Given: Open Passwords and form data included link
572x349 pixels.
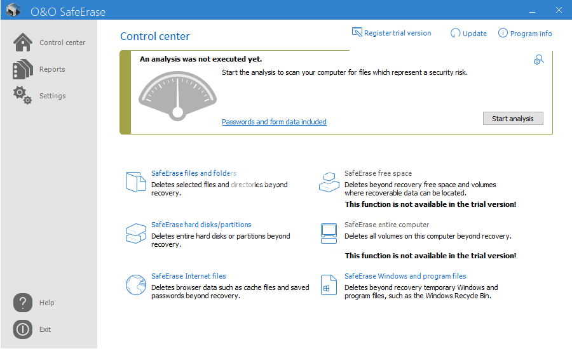Looking at the screenshot, I should (x=274, y=122).
